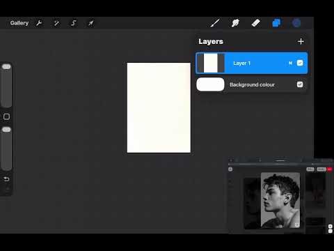The image size is (334, 251).
Task: Return to the Gallery
Action: point(19,23)
